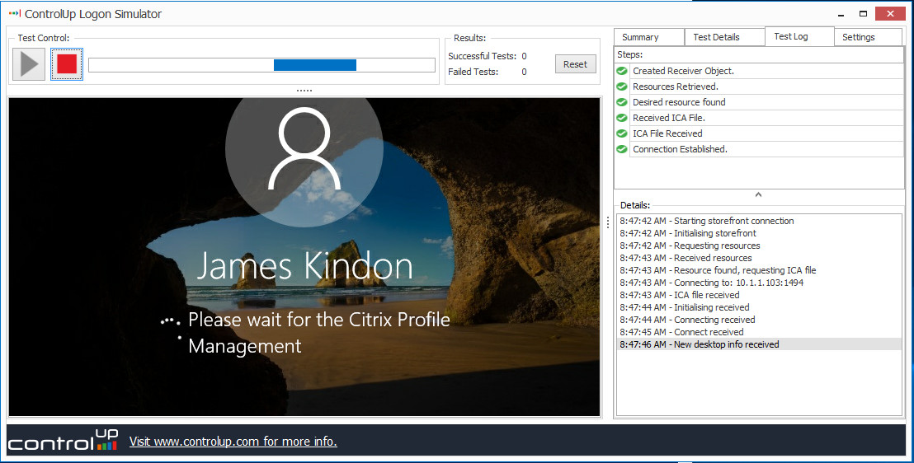The width and height of the screenshot is (914, 463).
Task: Select log line 'Initialising received'
Action: (x=760, y=307)
